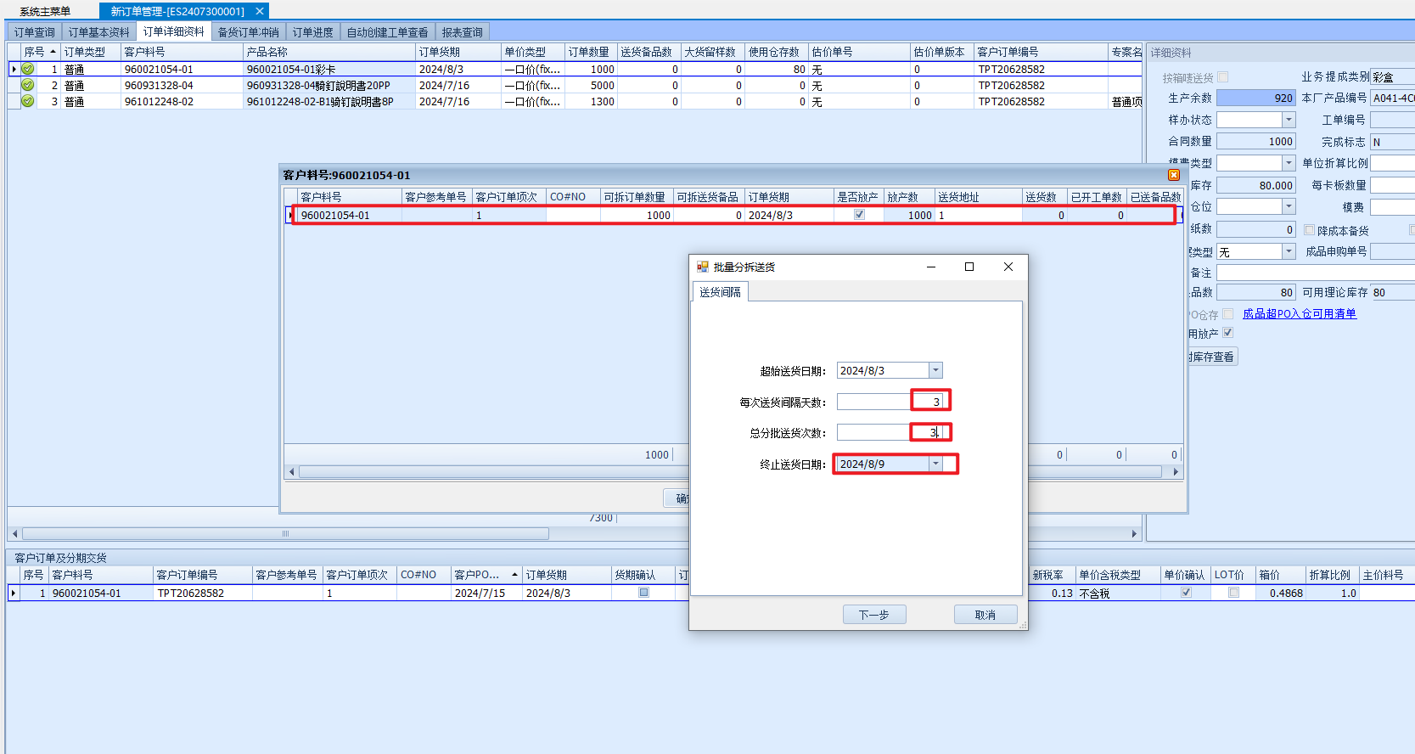
Task: Minimize the 批量分拆送货 dialog
Action: click(x=931, y=267)
